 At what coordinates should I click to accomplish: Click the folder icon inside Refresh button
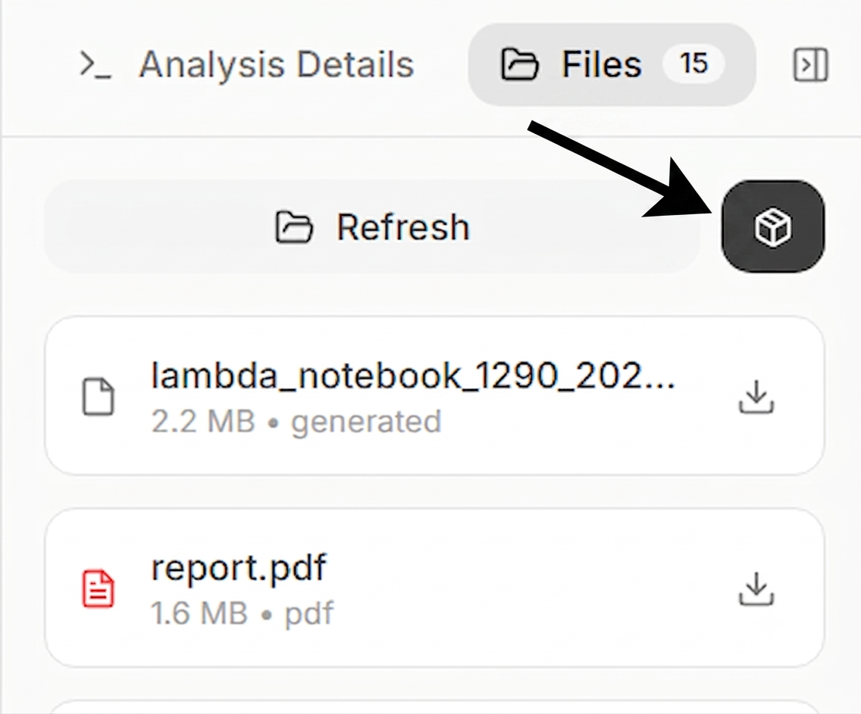294,226
